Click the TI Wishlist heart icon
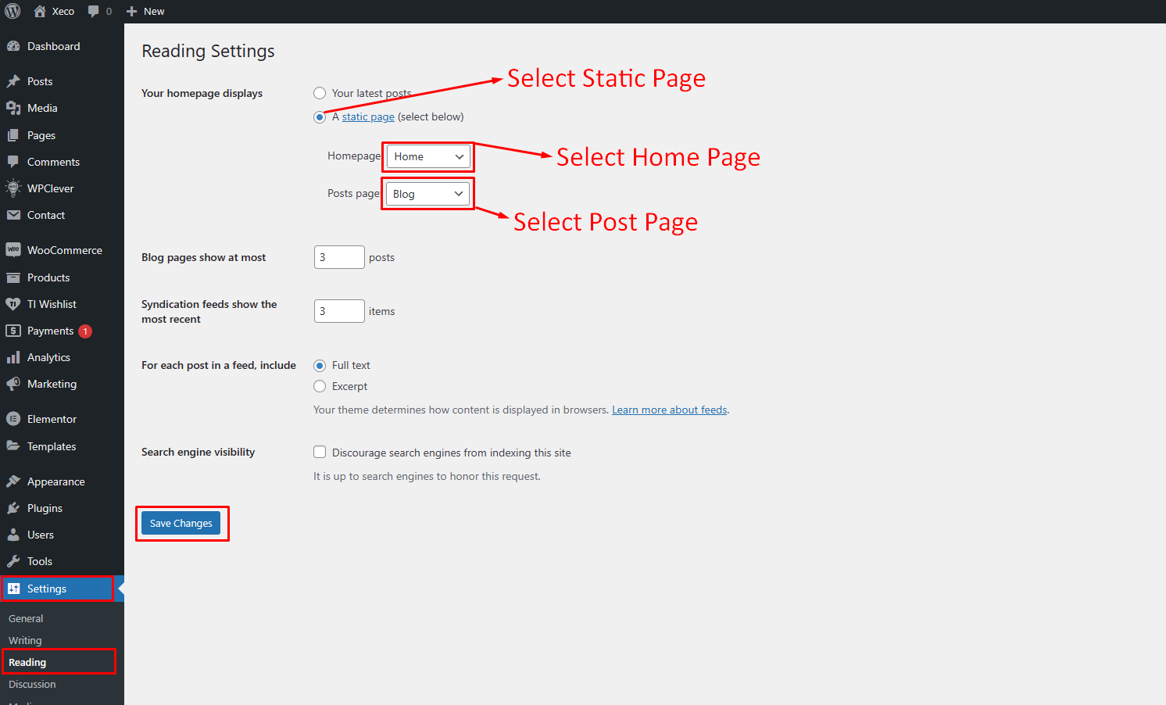This screenshot has height=705, width=1166. (13, 304)
